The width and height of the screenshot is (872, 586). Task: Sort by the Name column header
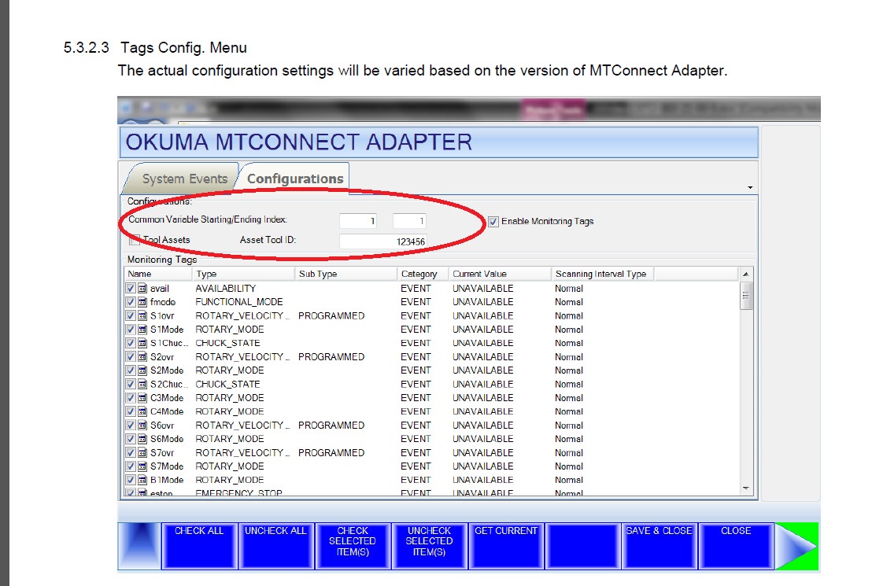coord(158,274)
